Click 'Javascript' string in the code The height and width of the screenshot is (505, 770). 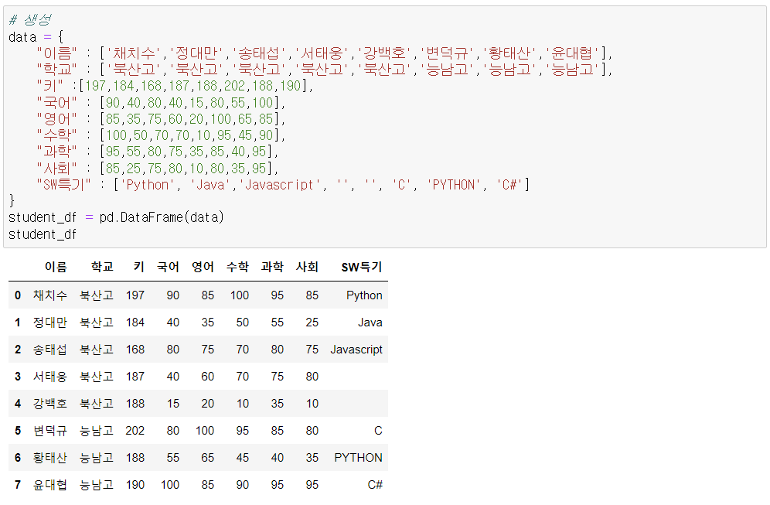tap(279, 185)
